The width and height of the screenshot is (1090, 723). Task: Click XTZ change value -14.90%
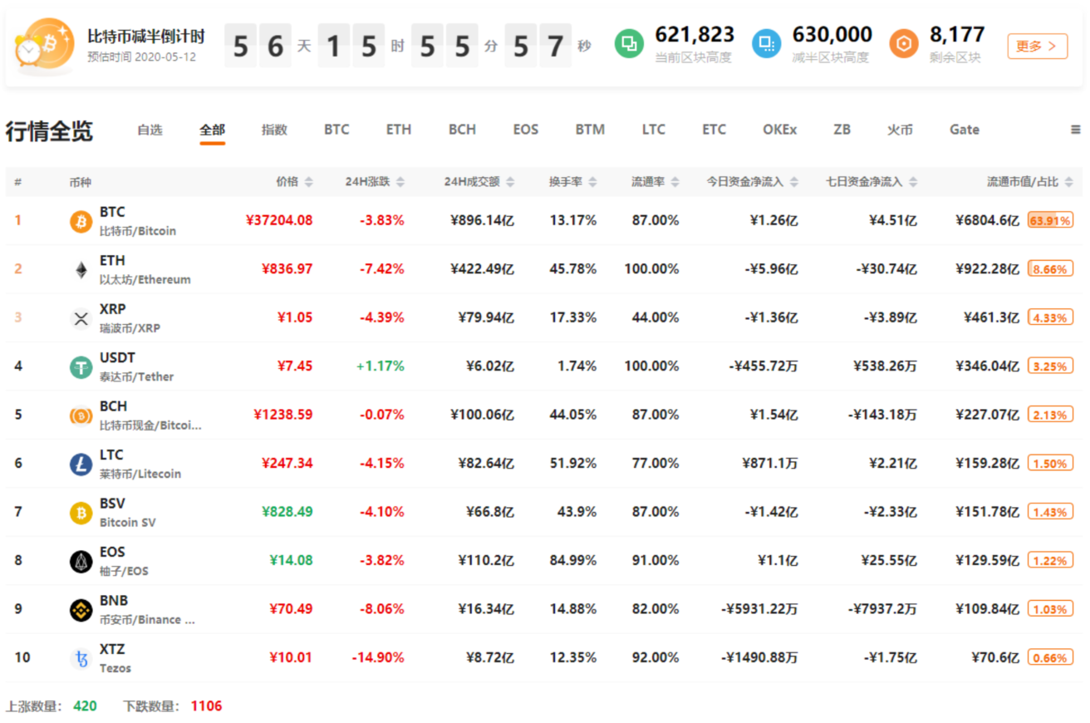coord(378,658)
